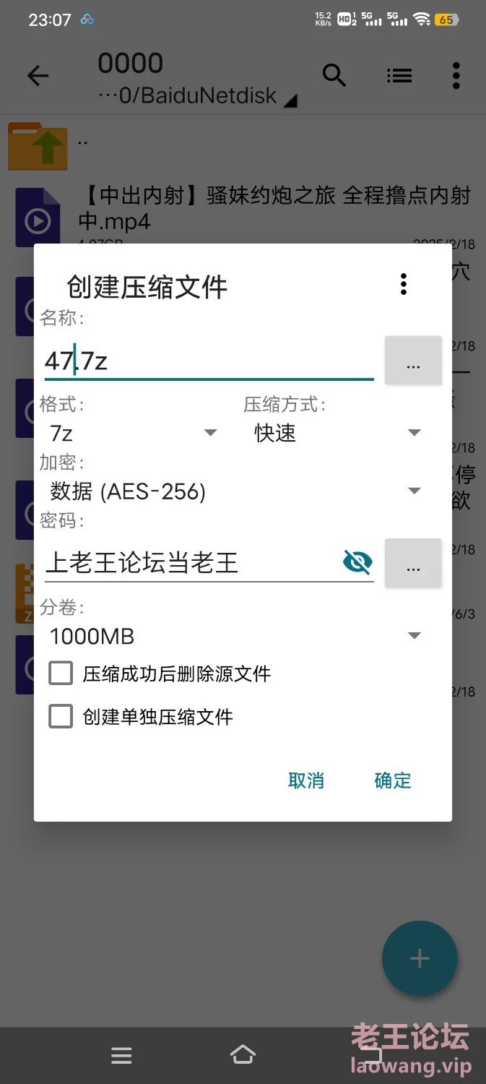The height and width of the screenshot is (1084, 486).
Task: Tap the back arrow in the toolbar
Action: (x=38, y=76)
